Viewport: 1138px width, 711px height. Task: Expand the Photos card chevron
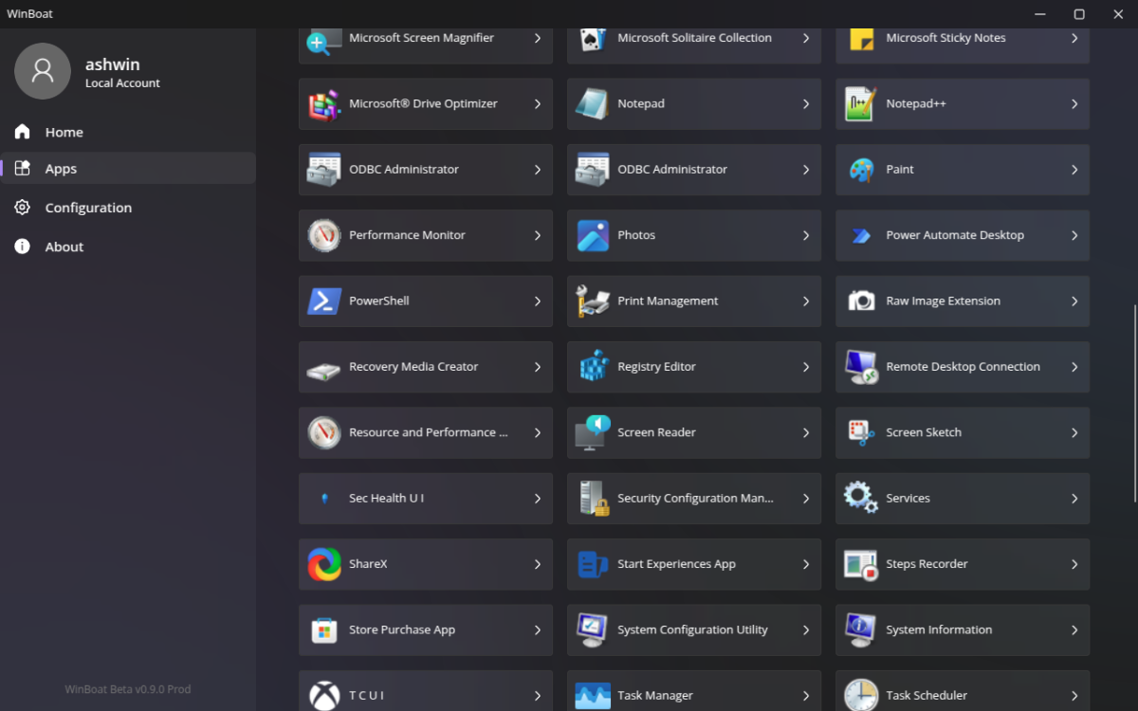click(x=806, y=235)
